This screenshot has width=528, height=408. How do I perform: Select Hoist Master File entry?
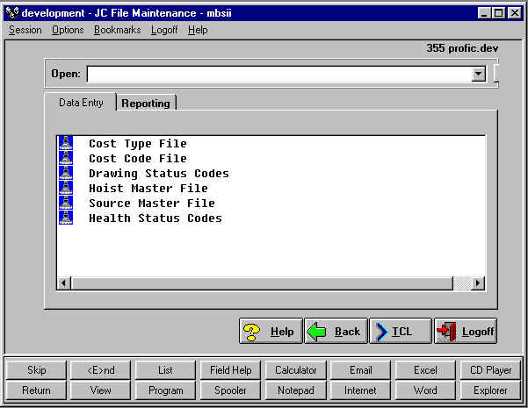click(x=148, y=189)
